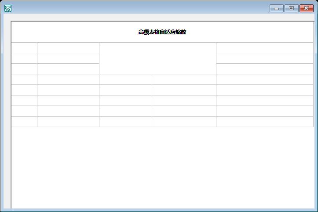Click the first narrow cell under the title row

pyautogui.click(x=24, y=48)
